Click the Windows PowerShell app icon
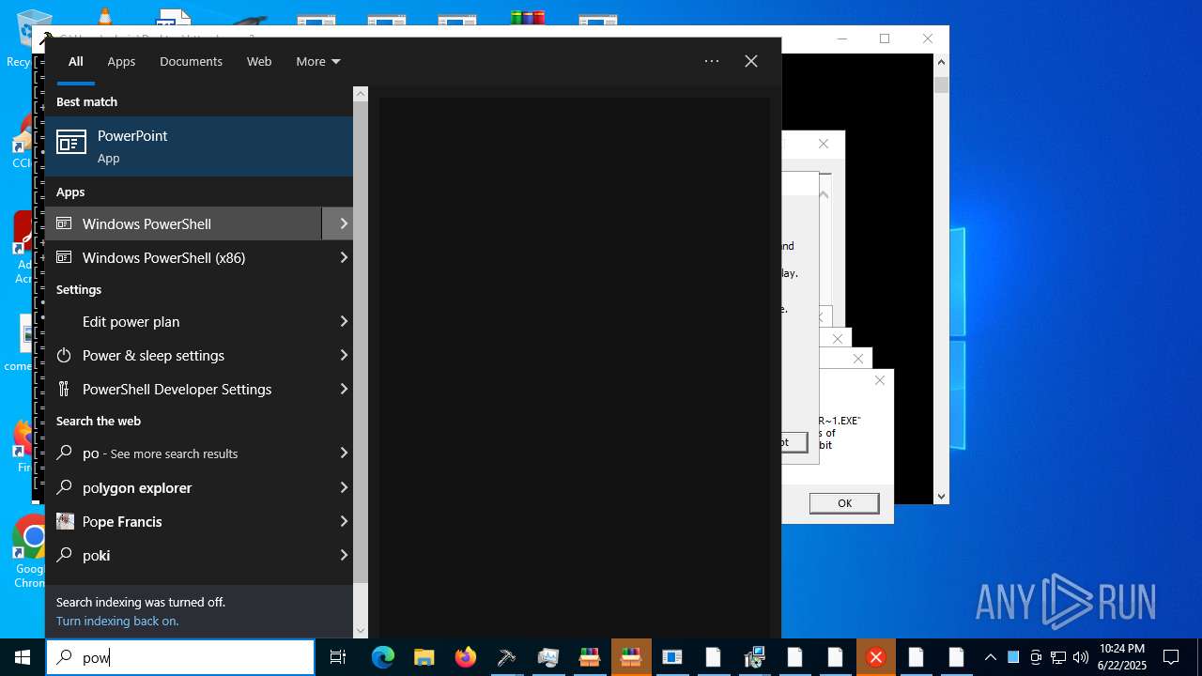The height and width of the screenshot is (676, 1202). click(64, 223)
